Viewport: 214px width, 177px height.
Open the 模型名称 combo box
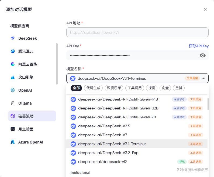coord(137,78)
